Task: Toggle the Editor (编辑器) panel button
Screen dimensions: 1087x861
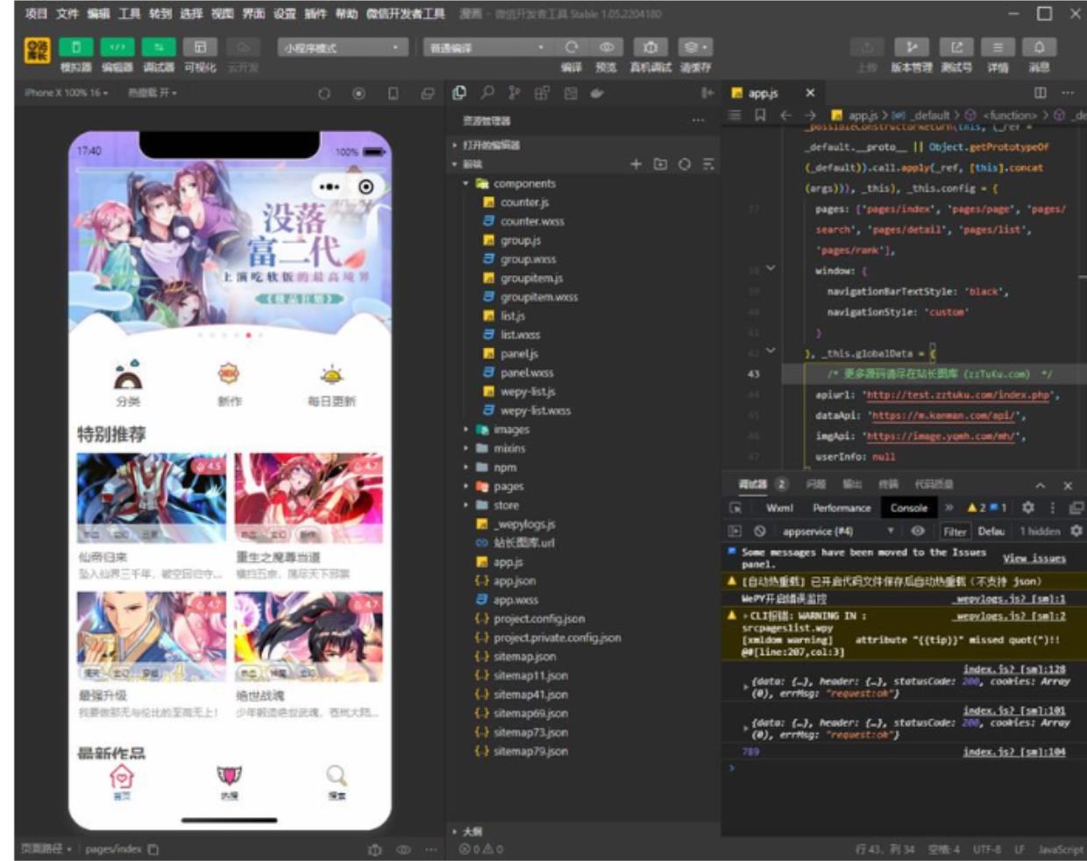Action: pos(117,47)
